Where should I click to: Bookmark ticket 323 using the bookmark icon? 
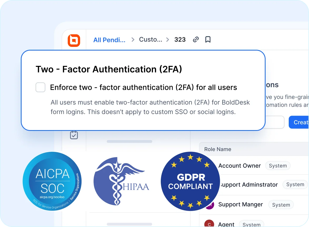208,39
